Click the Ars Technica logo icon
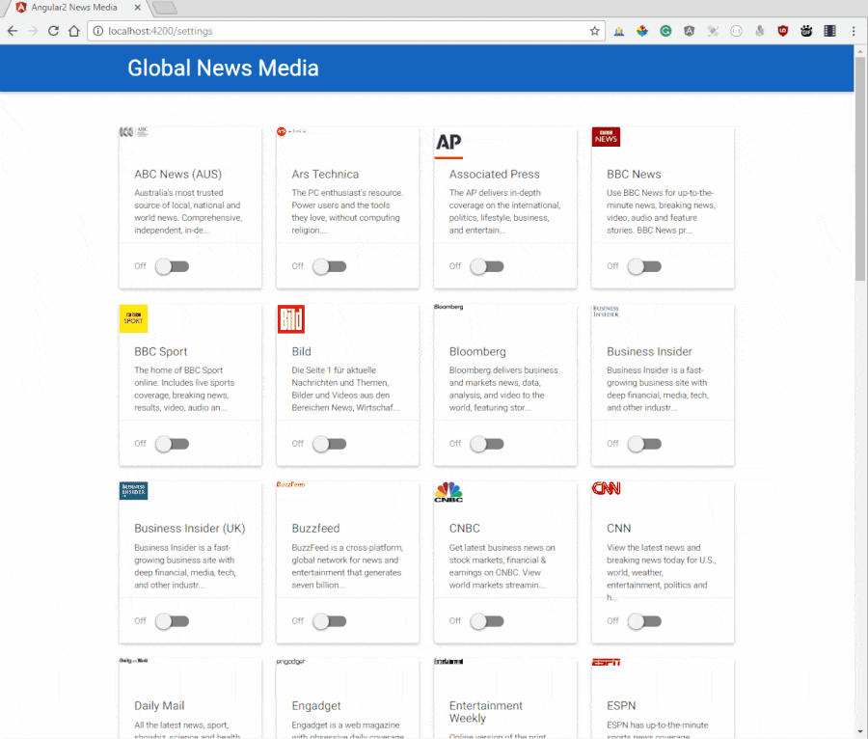Viewport: 868px width, 739px height. 291,131
